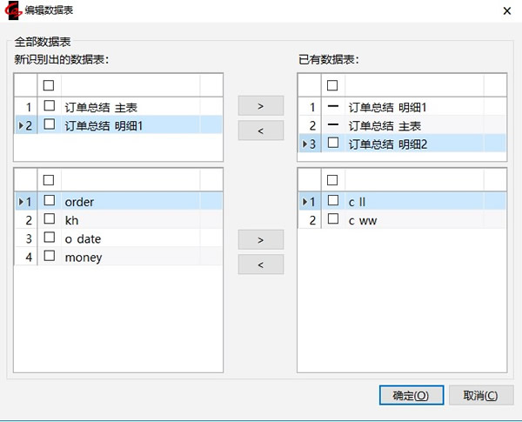Tick the c ww field checkbox

pyautogui.click(x=332, y=220)
